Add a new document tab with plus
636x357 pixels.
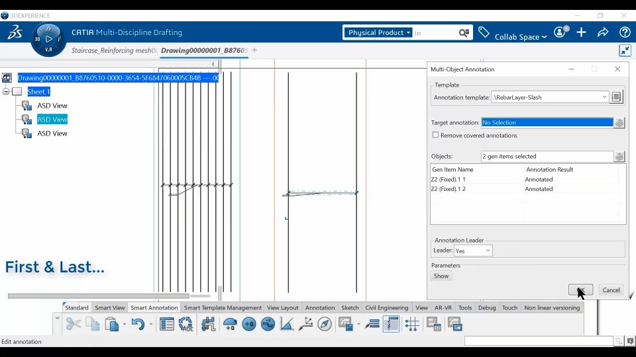254,50
